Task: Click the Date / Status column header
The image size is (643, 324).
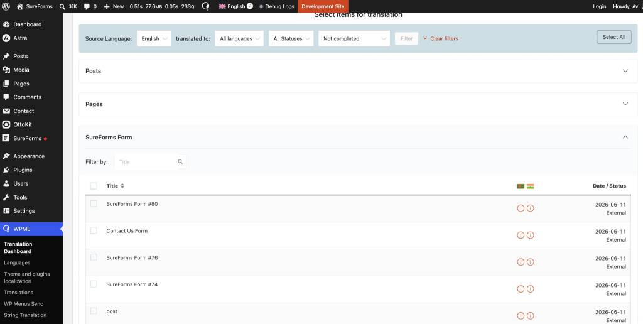Action: pyautogui.click(x=609, y=186)
